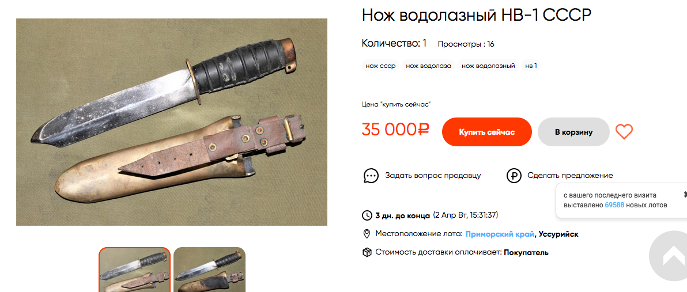Viewport: 687px width, 292px height.
Task: Click the location pin icon
Action: coord(367,234)
